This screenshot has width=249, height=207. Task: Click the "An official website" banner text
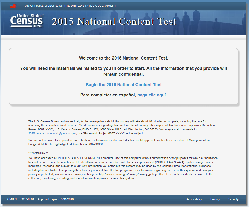(x=70, y=6)
